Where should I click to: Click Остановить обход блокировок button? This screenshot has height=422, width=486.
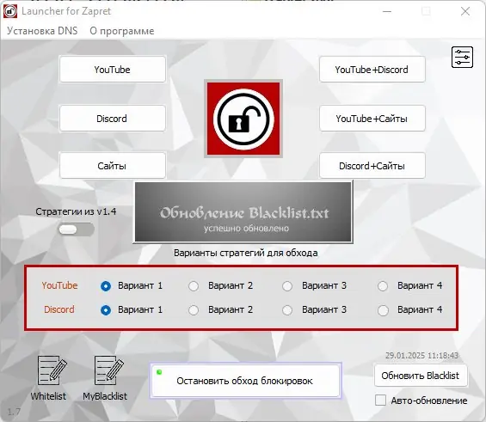click(x=245, y=381)
